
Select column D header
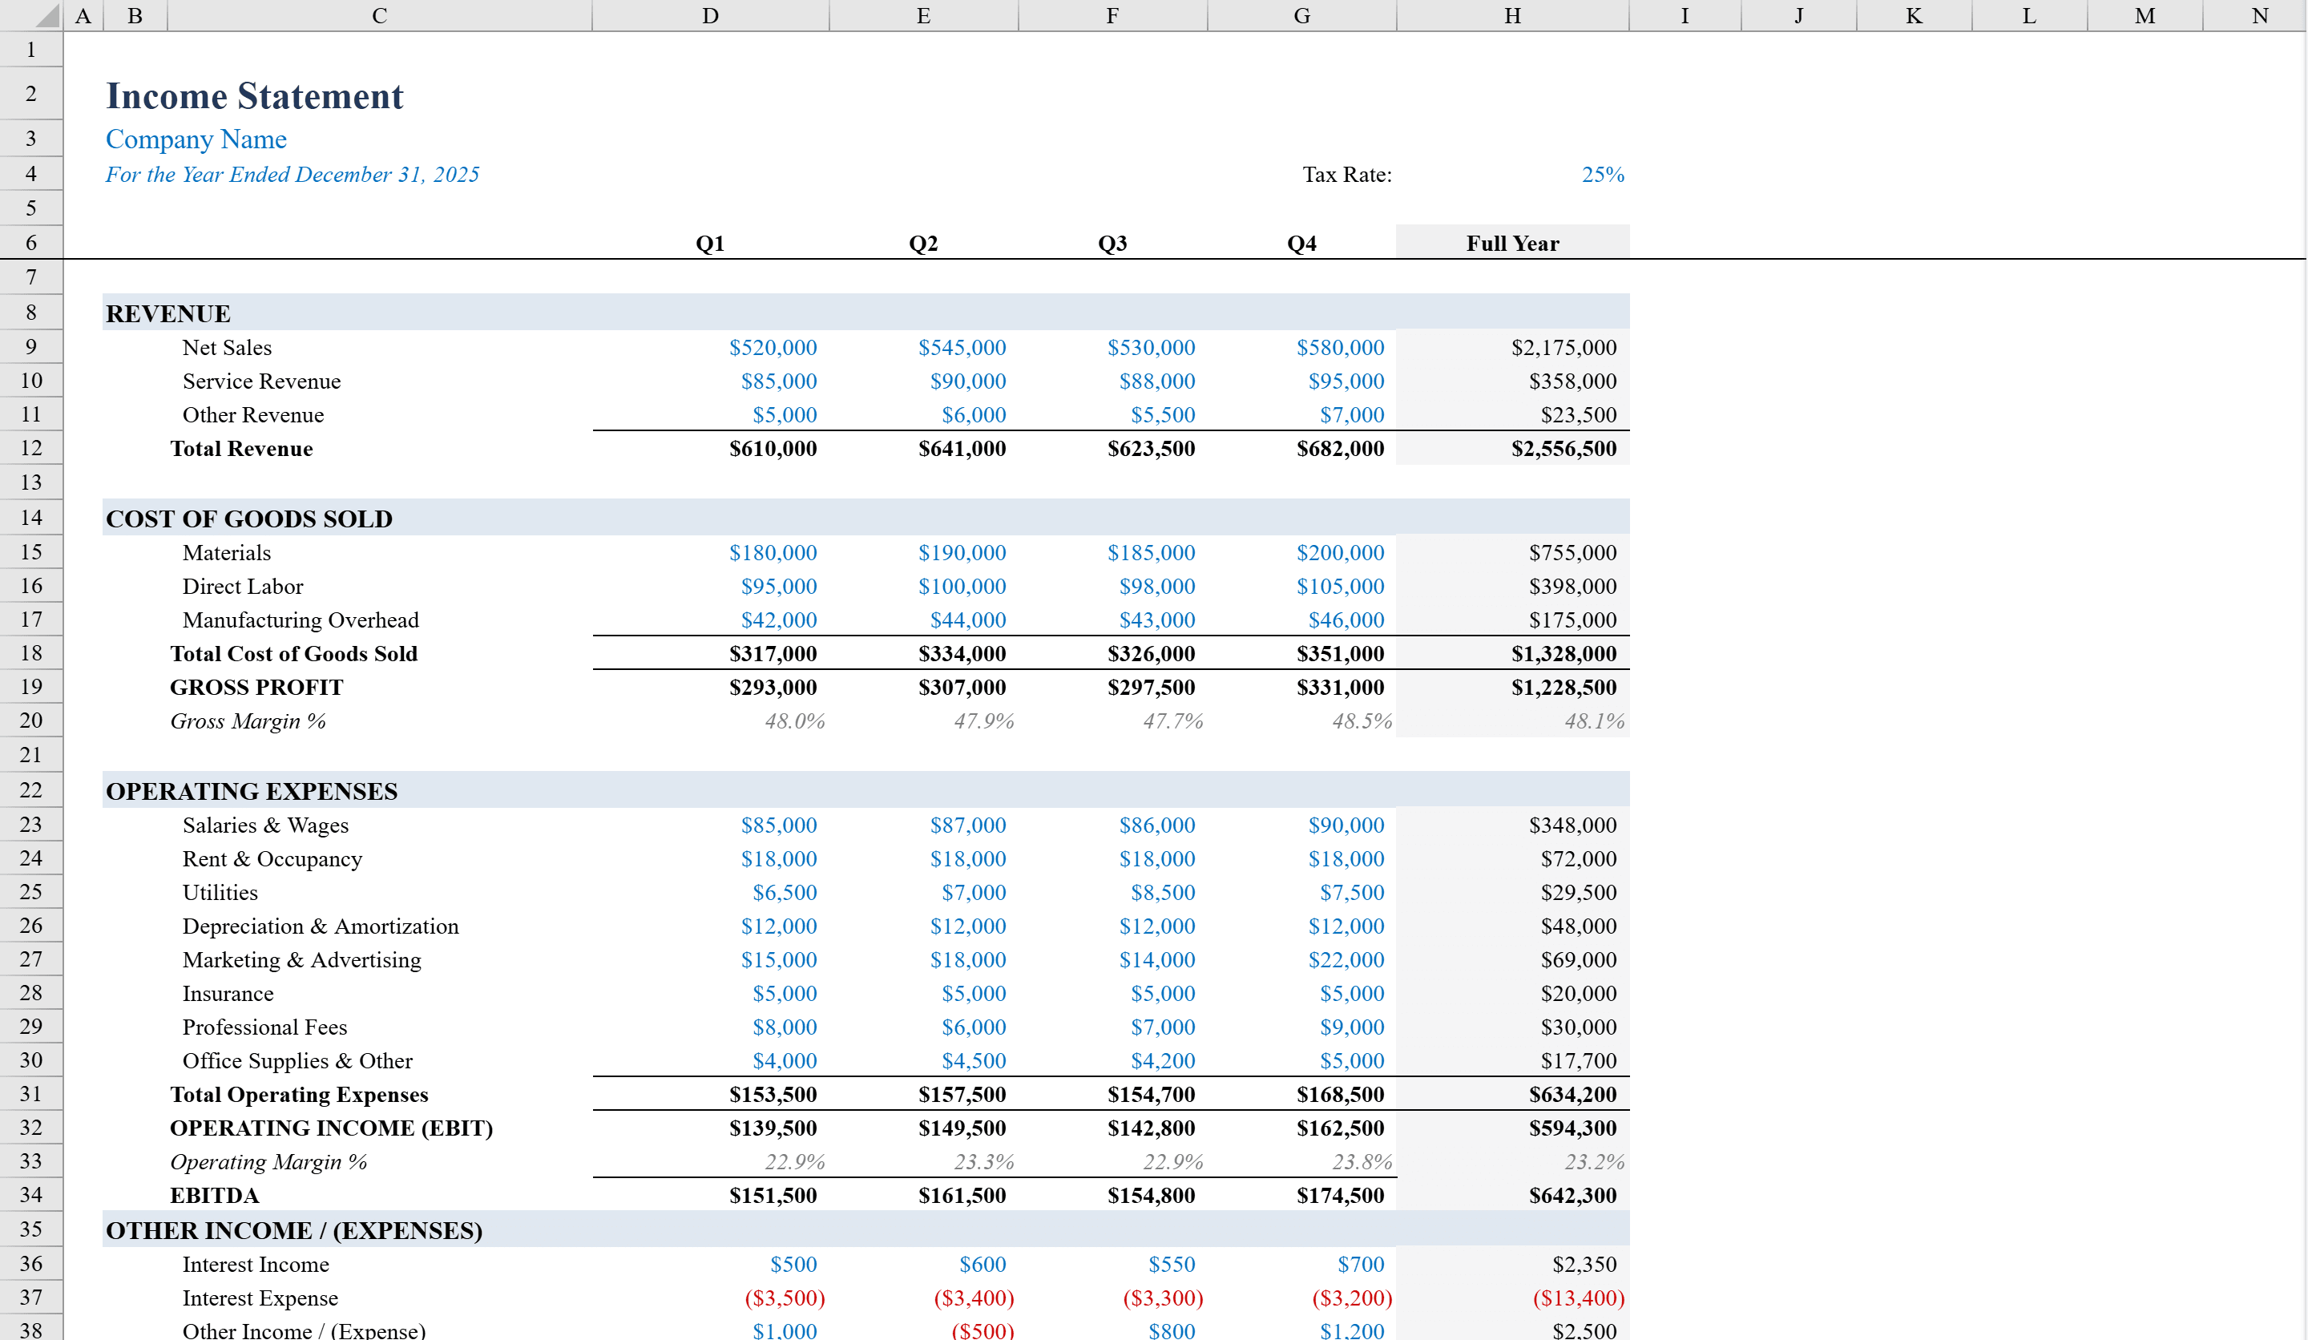coord(709,14)
